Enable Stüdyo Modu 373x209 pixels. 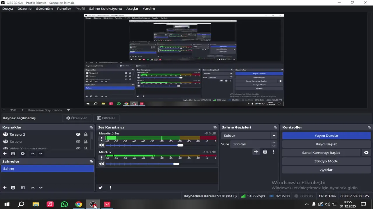326,161
